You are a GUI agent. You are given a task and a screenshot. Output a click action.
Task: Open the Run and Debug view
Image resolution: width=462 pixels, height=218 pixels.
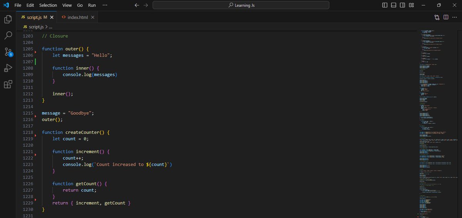8,68
